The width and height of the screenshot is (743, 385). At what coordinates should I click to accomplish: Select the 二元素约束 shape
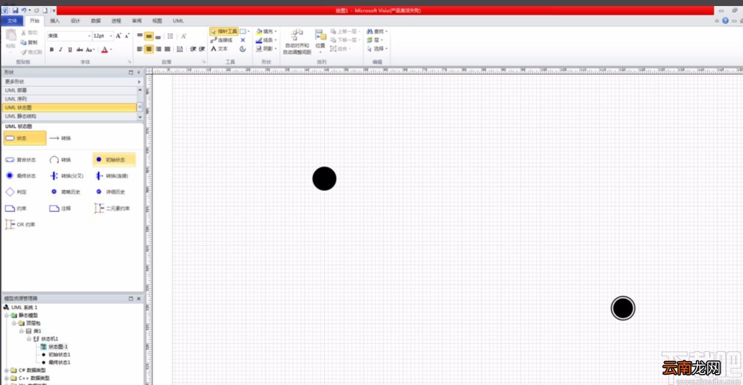(112, 208)
